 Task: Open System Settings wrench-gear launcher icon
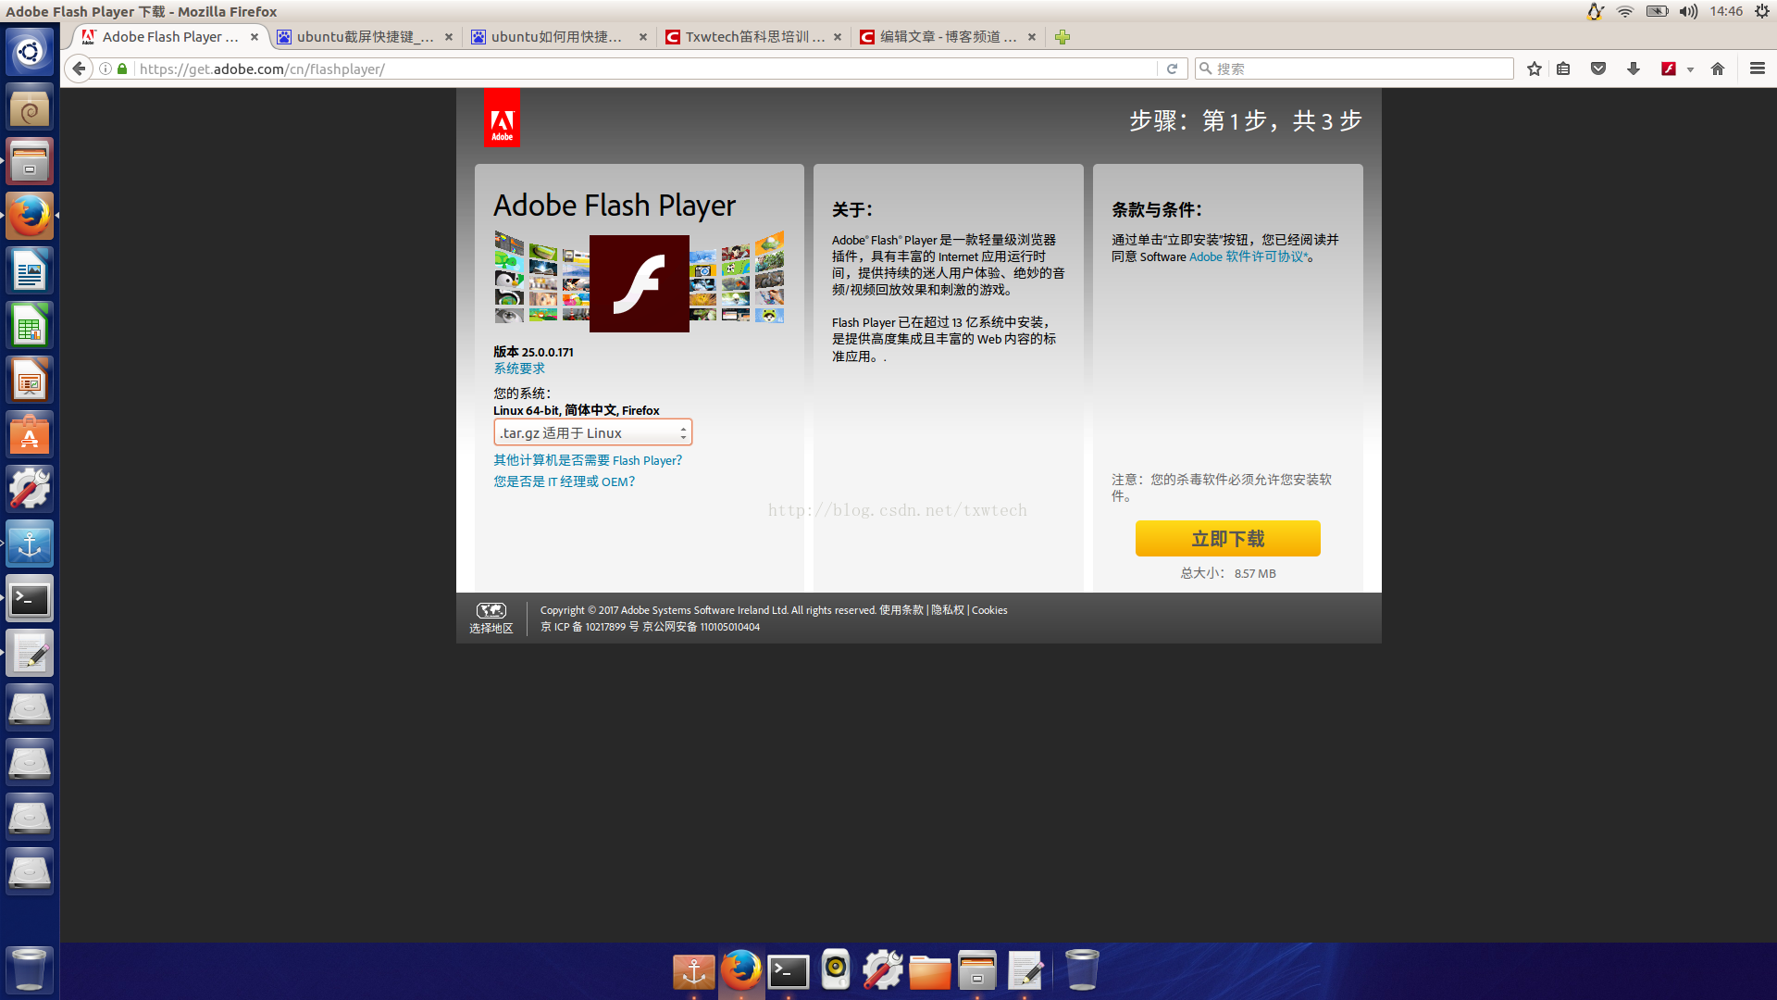tap(30, 489)
